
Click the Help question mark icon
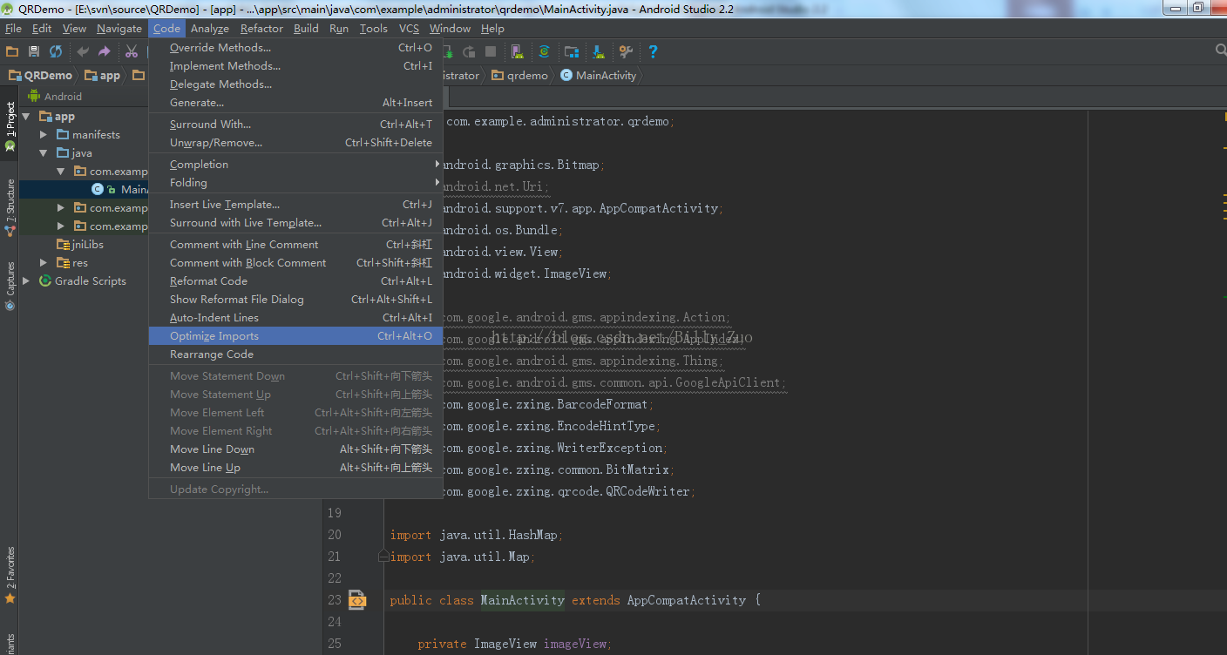click(x=653, y=52)
